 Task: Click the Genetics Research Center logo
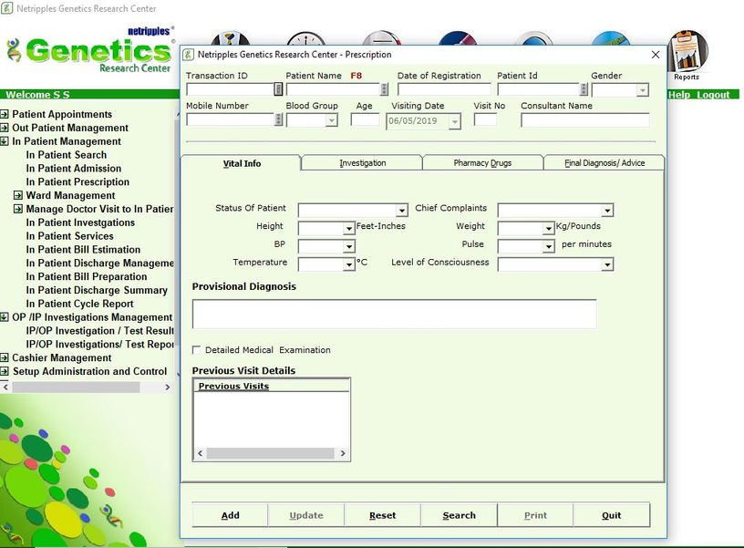(89, 51)
